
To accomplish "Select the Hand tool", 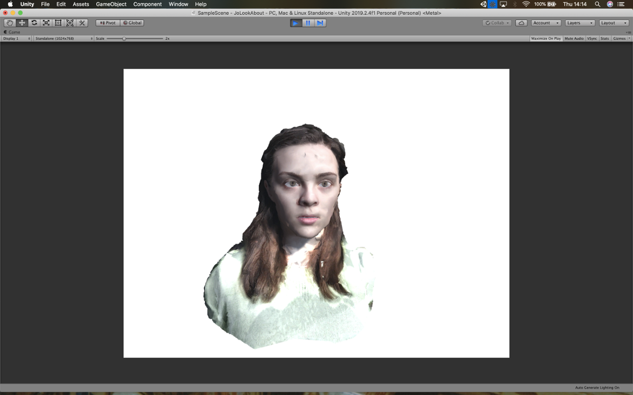I will point(10,23).
